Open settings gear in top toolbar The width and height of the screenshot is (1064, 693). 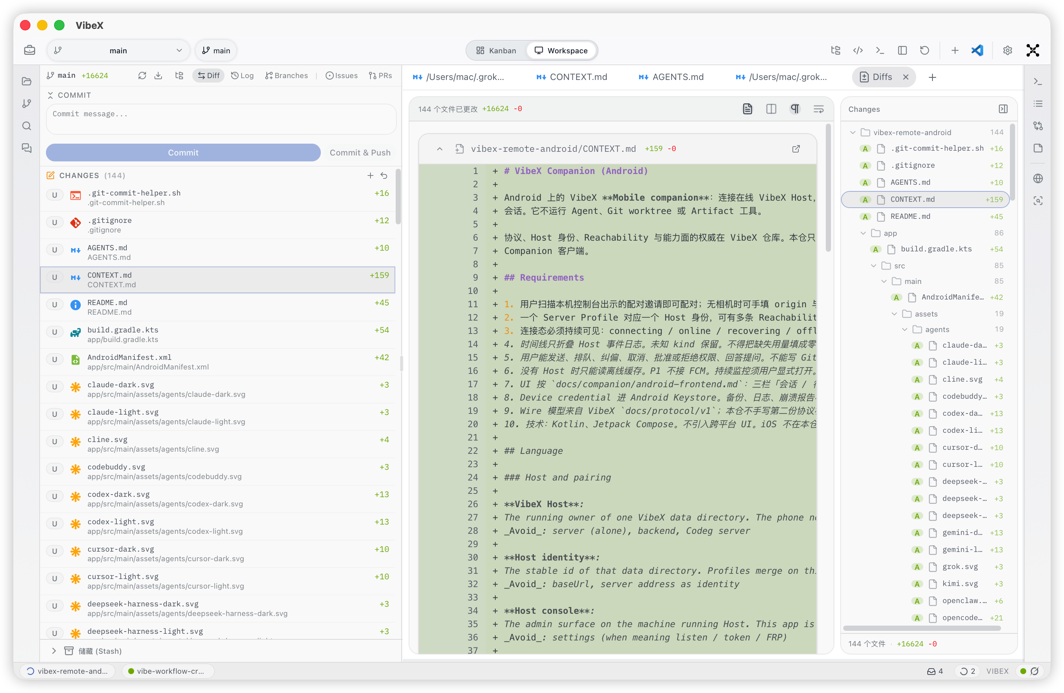pos(1007,50)
